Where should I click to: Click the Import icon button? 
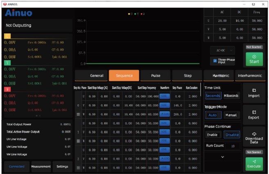click(254, 90)
